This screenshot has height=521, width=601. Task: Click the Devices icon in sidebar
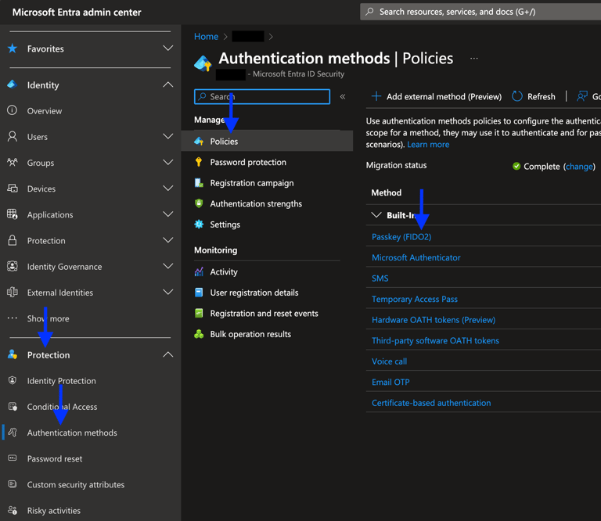click(13, 189)
